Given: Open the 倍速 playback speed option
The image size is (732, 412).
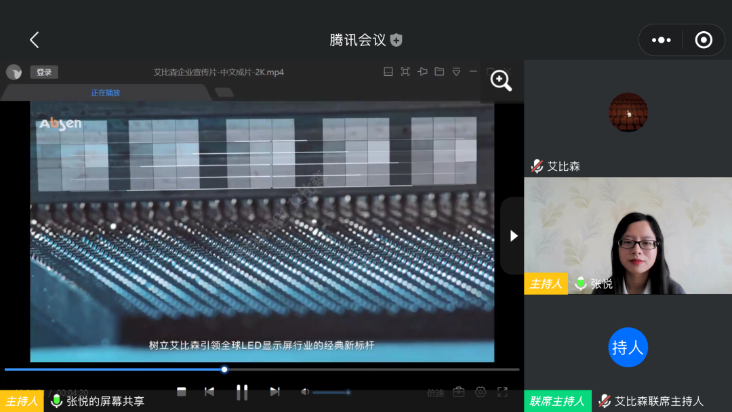Looking at the screenshot, I should click(x=436, y=393).
